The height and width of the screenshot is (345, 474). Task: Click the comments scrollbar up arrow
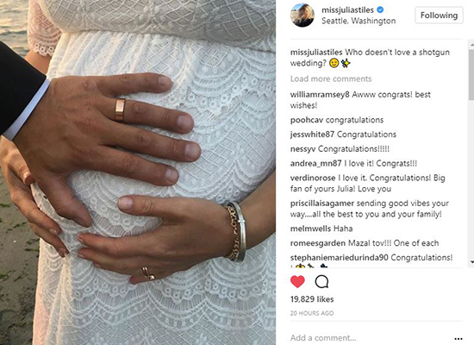click(471, 45)
